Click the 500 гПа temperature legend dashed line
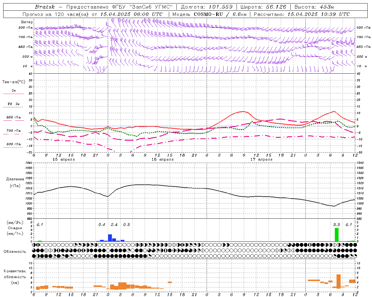 [x=13, y=147]
